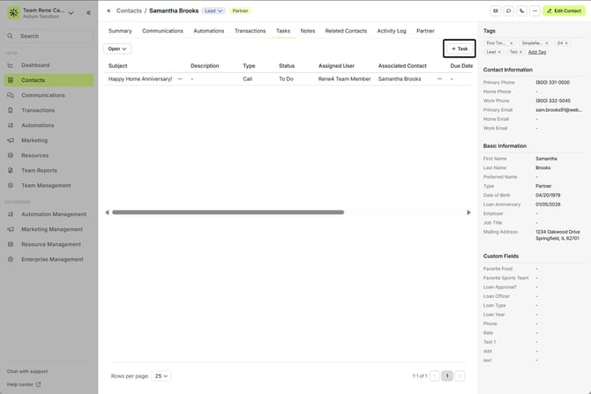Click the Subject column header
The height and width of the screenshot is (394, 591).
(118, 66)
